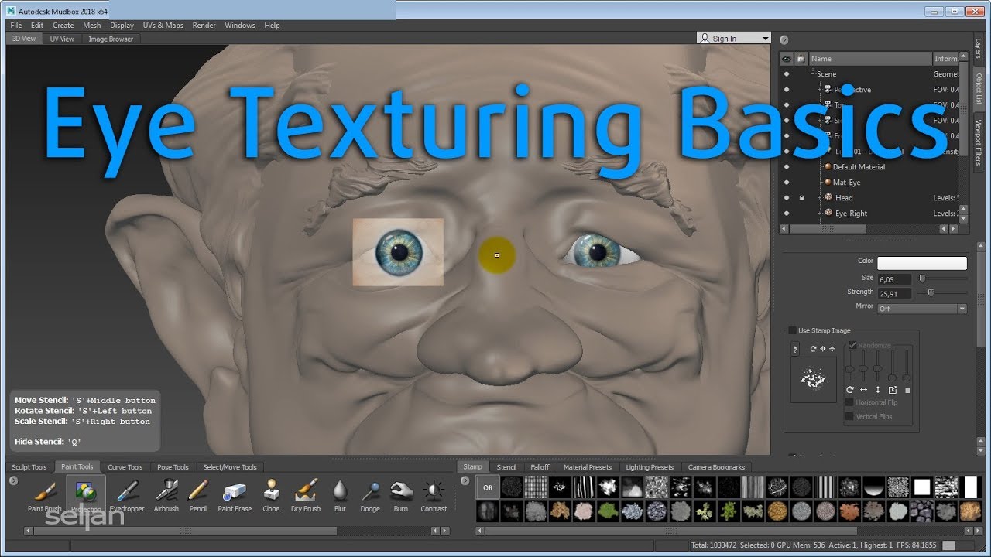Viewport: 991px width, 557px height.
Task: Select the white square stamp
Action: 921,487
